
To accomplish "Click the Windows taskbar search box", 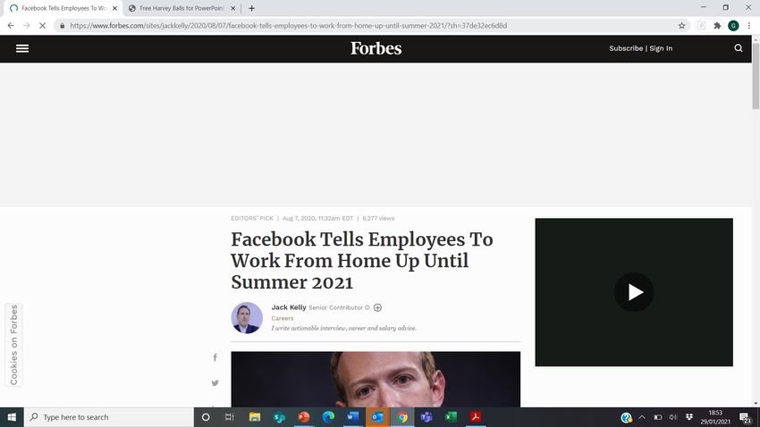I will [x=109, y=417].
